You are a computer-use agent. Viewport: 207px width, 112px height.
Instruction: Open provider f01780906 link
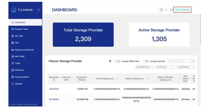(54, 99)
